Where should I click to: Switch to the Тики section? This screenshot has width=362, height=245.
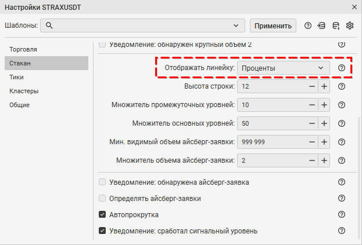pyautogui.click(x=17, y=77)
